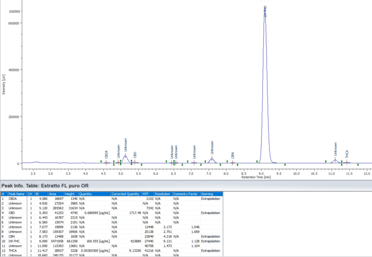This screenshot has height=257, width=372.
Task: Click the THCA peak label on chromatogram
Action: point(347,153)
